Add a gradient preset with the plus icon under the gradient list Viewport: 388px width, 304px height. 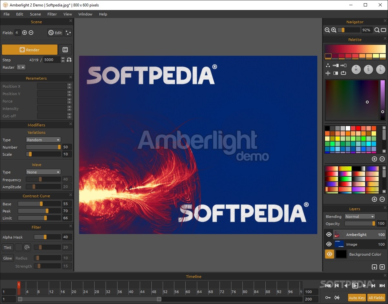(374, 199)
